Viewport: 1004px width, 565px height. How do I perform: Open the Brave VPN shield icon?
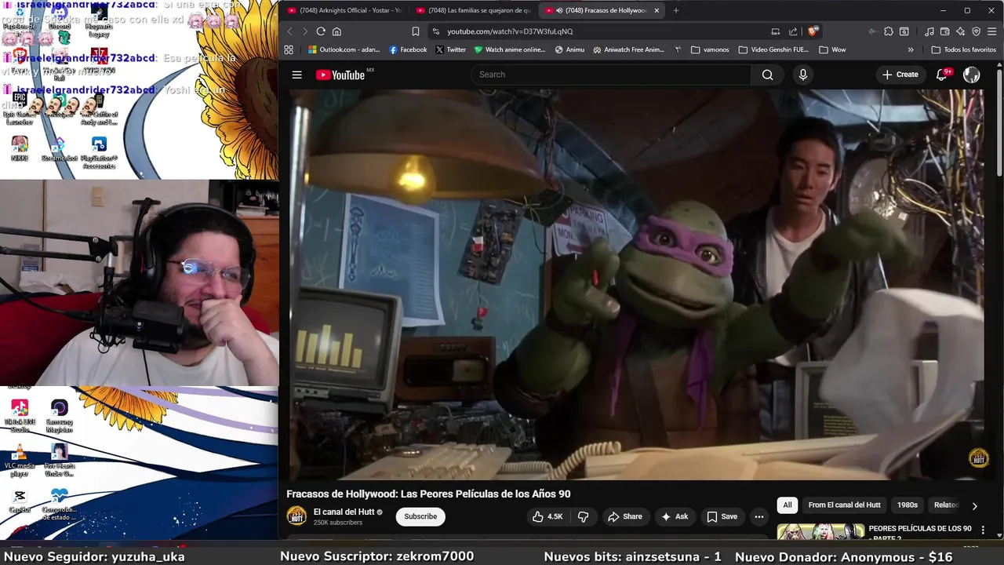[x=976, y=31]
